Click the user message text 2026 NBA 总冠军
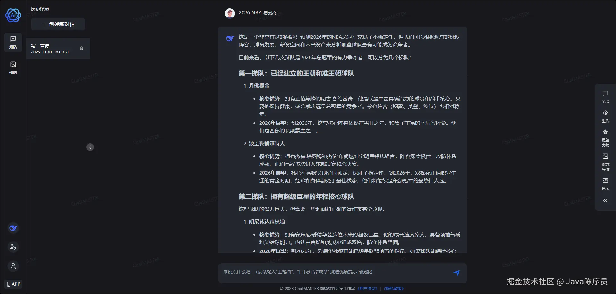Image resolution: width=616 pixels, height=294 pixels. pyautogui.click(x=258, y=13)
